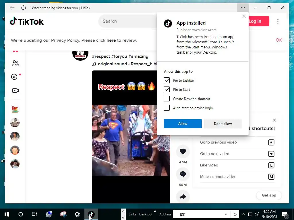This screenshot has width=294, height=220.
Task: Open app window ellipsis menu in title bar
Action: (243, 8)
